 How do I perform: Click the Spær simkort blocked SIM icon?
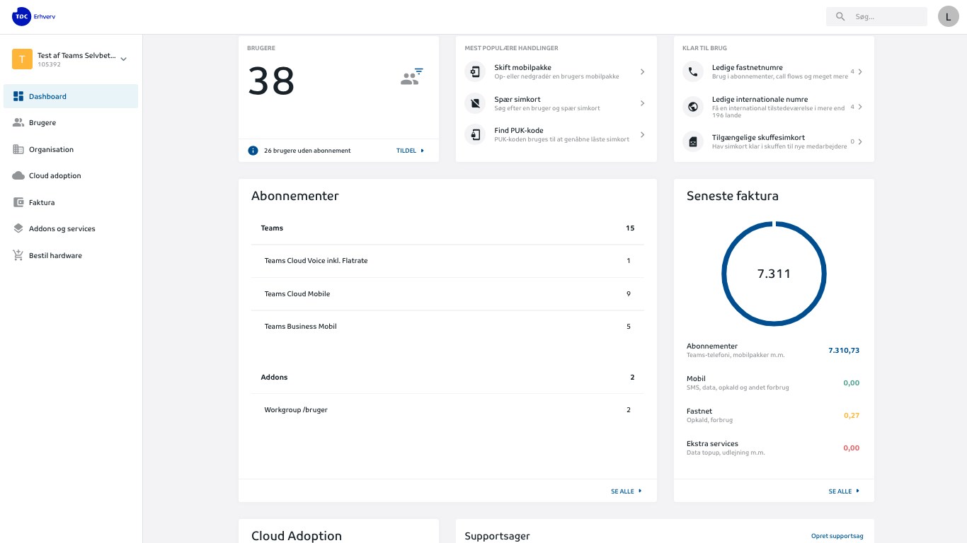(x=475, y=103)
